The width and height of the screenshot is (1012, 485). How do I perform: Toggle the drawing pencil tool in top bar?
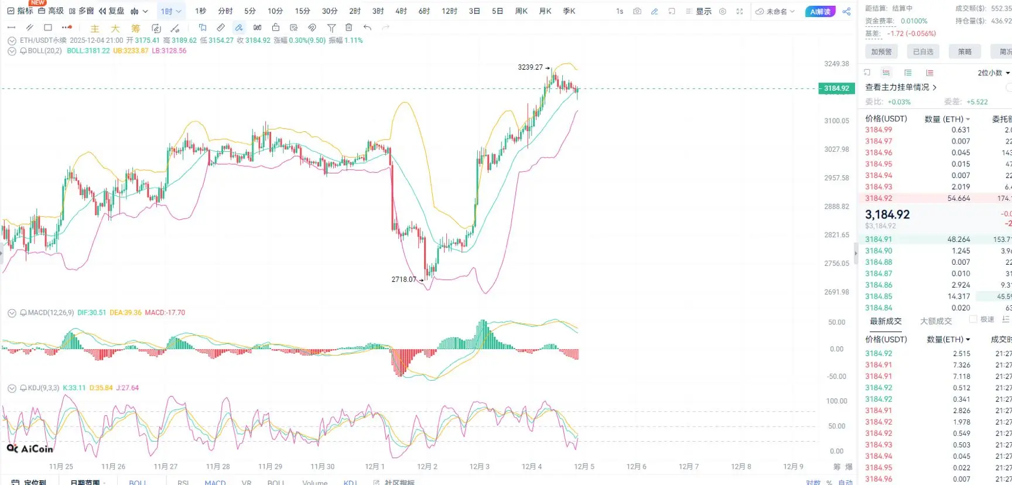coord(655,11)
